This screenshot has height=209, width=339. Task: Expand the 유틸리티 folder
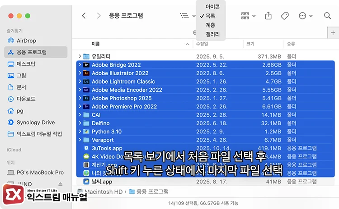tap(80, 56)
